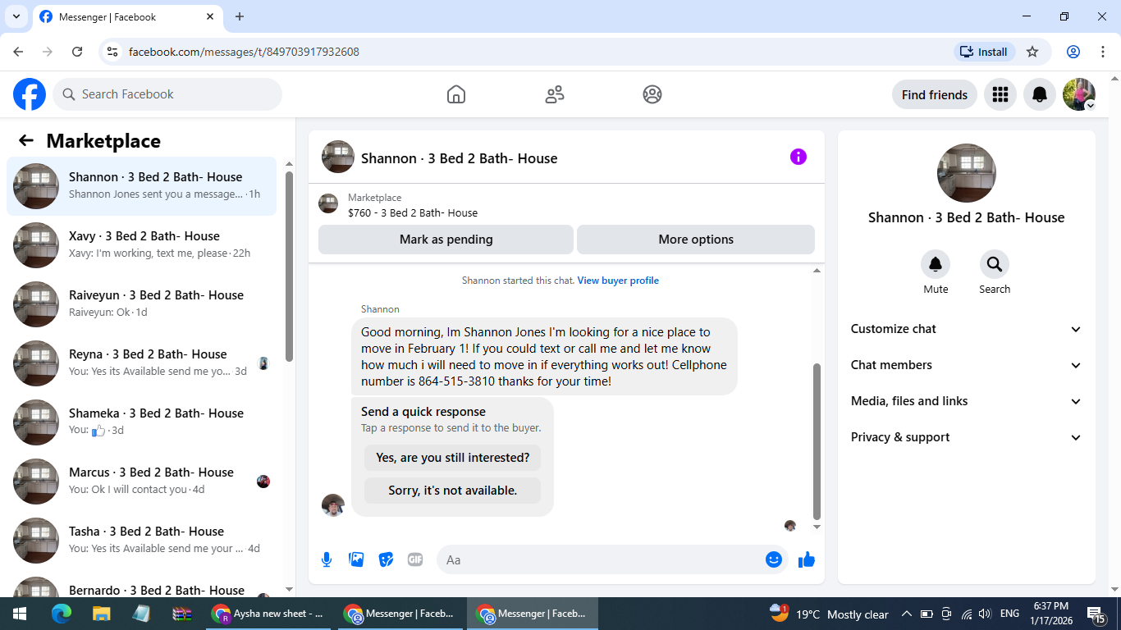This screenshot has height=630, width=1121.
Task: Expand Media, files and links section
Action: coord(967,401)
